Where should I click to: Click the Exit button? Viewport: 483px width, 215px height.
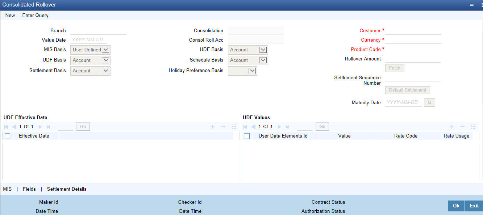[x=474, y=206]
